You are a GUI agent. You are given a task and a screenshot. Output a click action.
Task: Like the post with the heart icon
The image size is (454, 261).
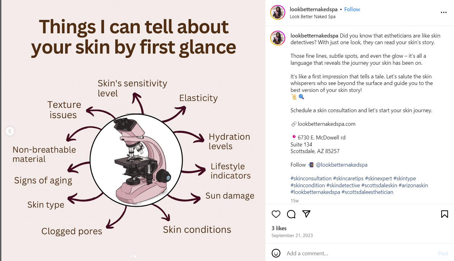[x=276, y=214]
